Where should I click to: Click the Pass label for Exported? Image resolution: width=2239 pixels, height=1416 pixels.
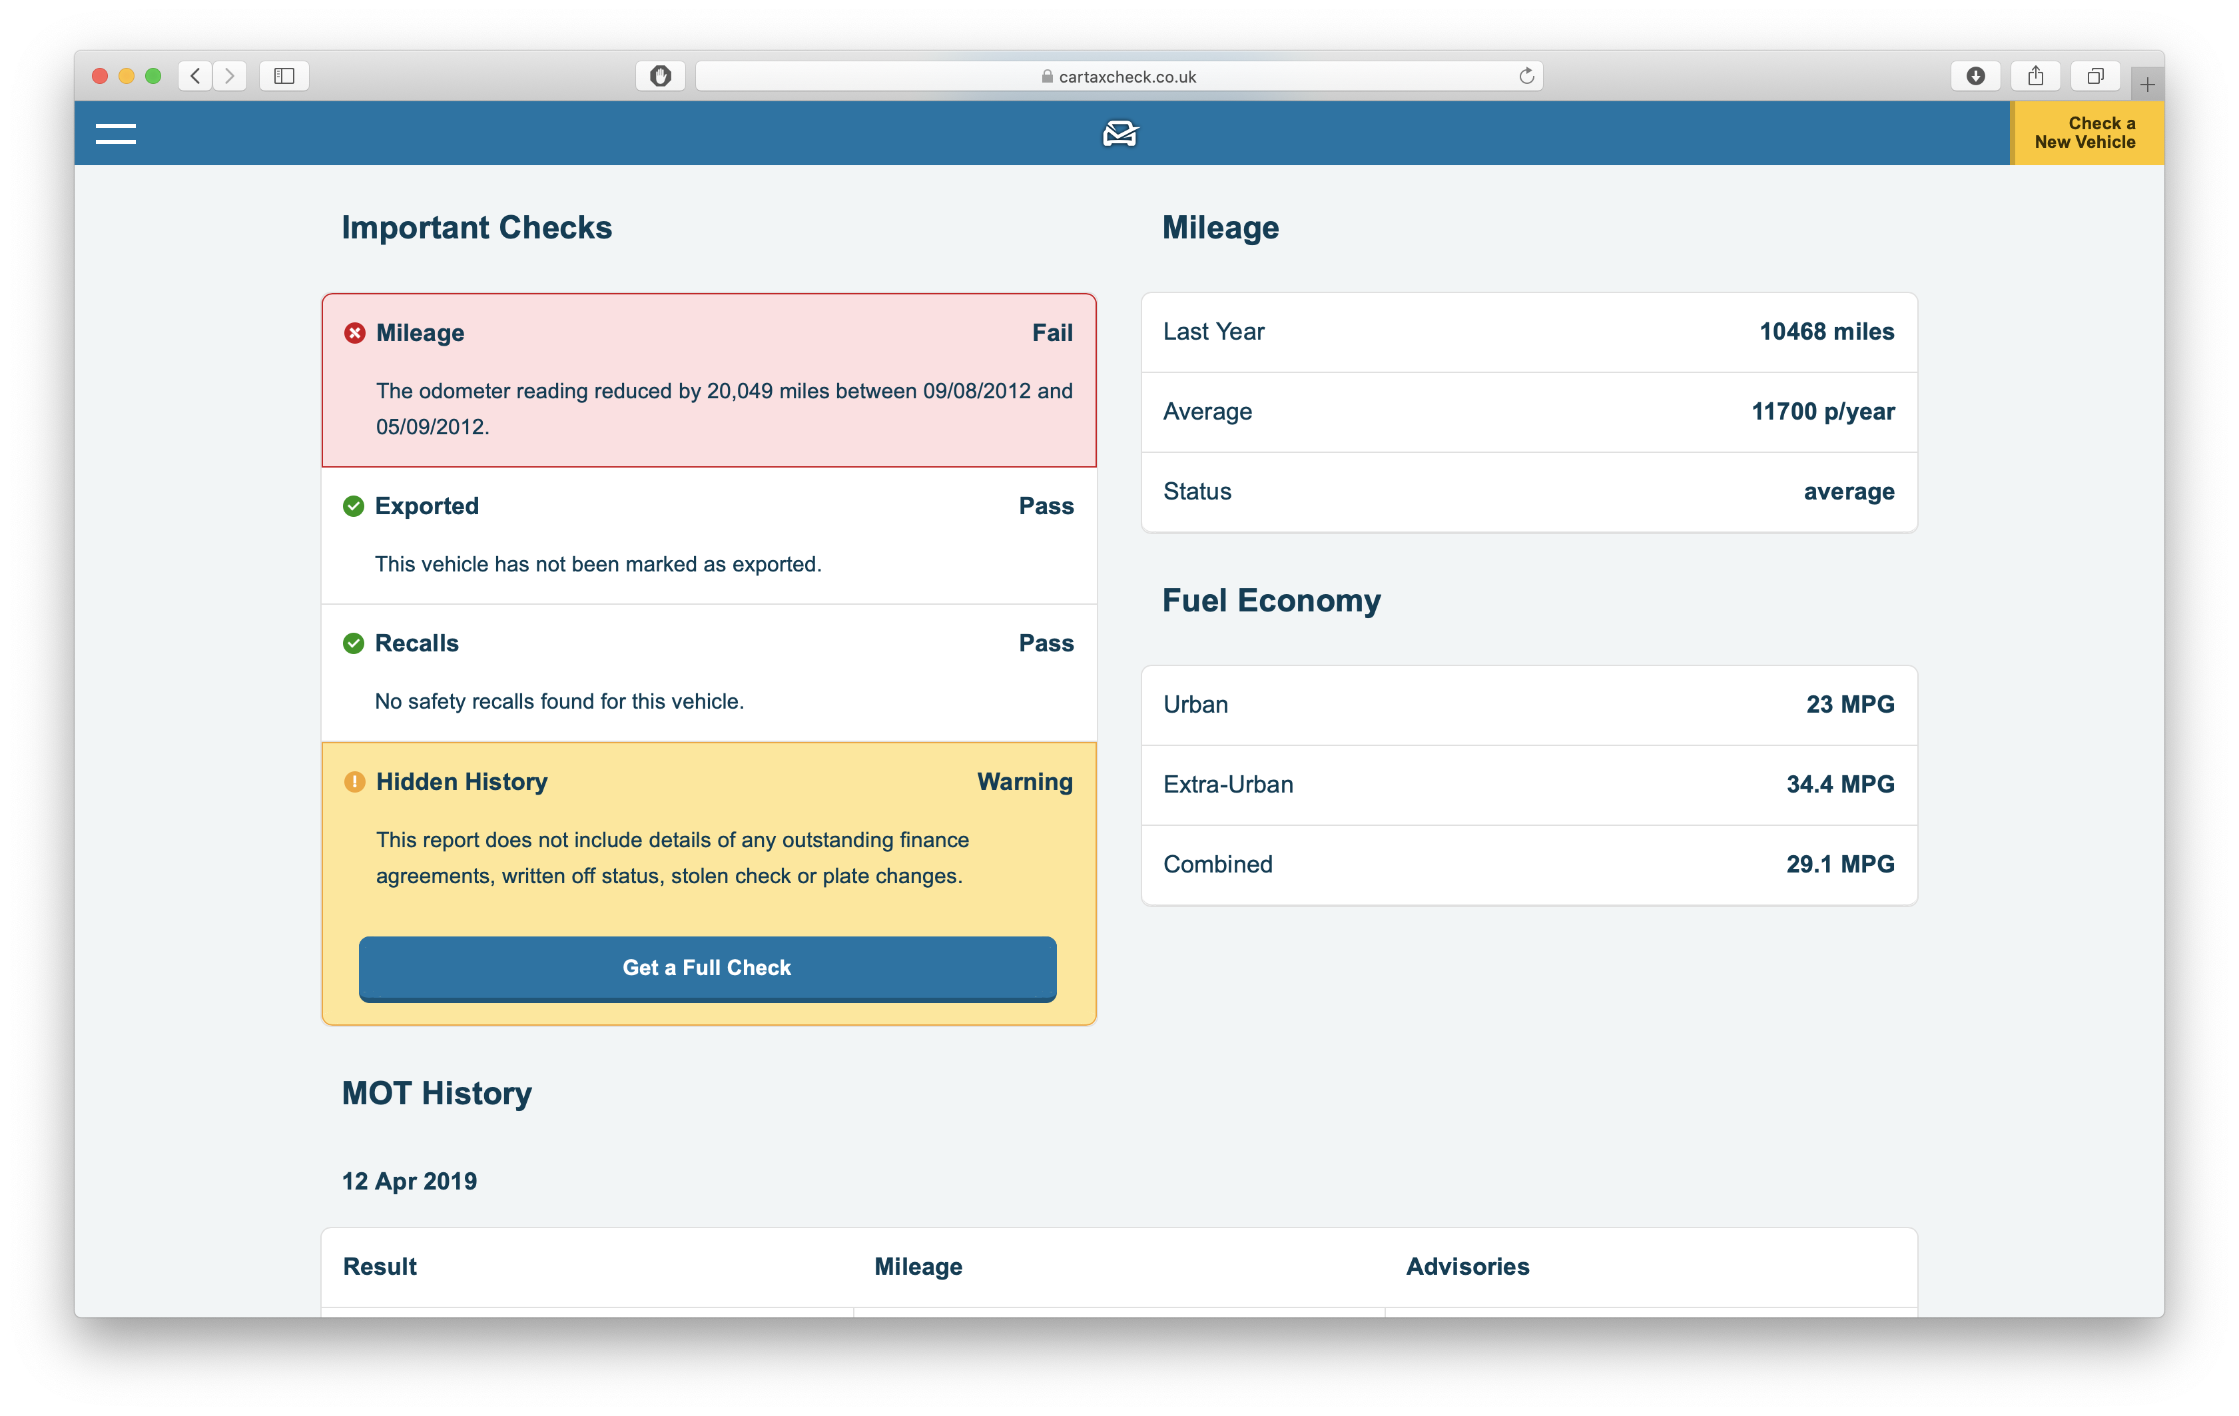click(x=1046, y=506)
